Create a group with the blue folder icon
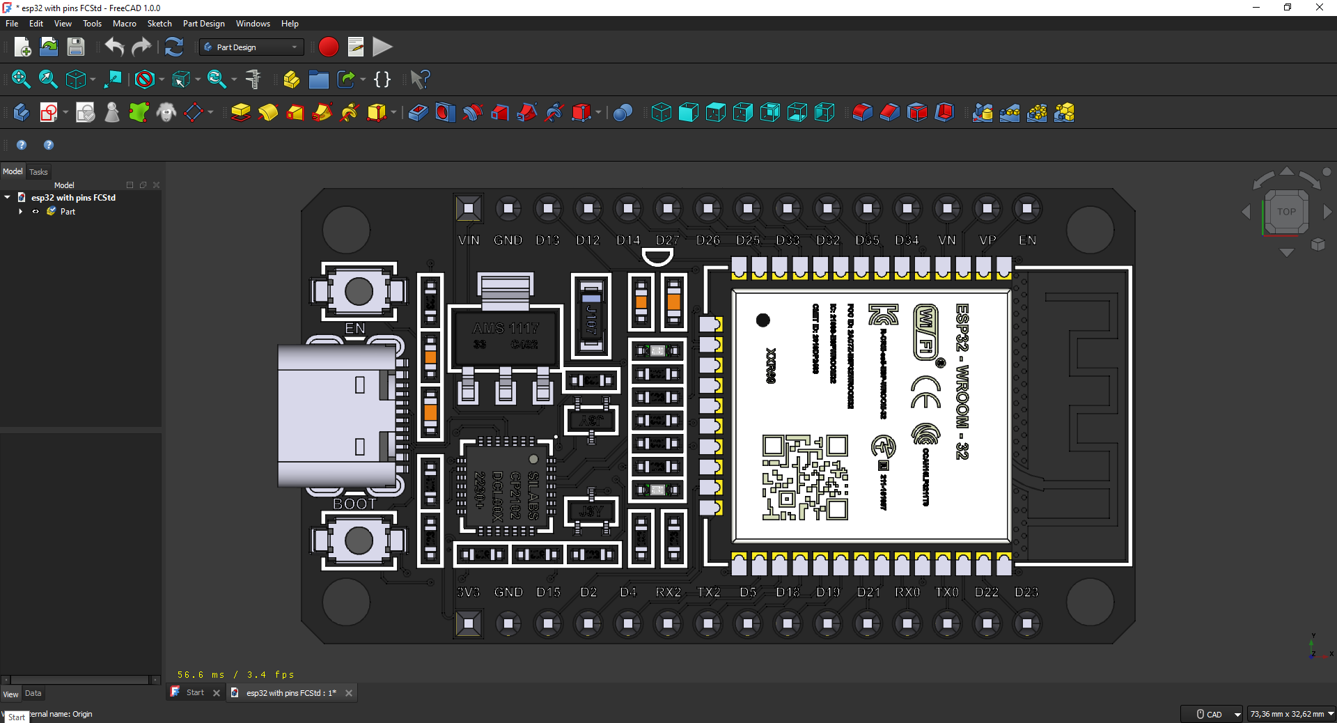 (x=318, y=79)
